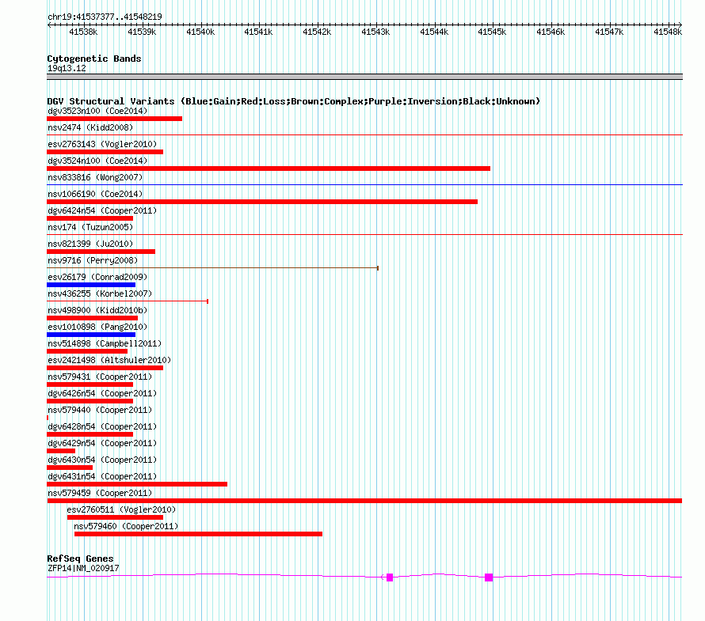Click the blue gain bar under esv1010898
Screen dimensions: 705x621
91,335
